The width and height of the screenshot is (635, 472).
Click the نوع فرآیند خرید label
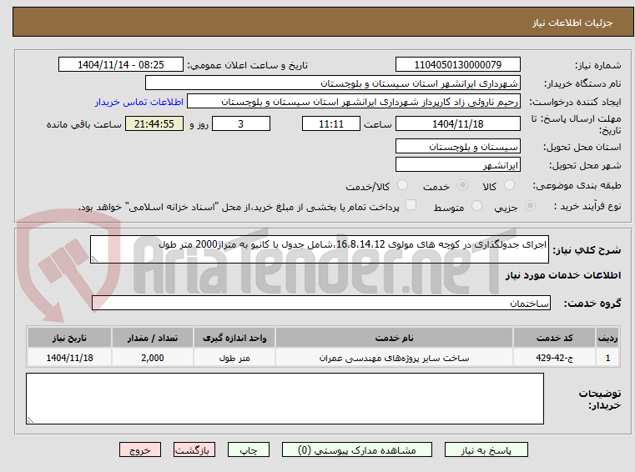587,207
